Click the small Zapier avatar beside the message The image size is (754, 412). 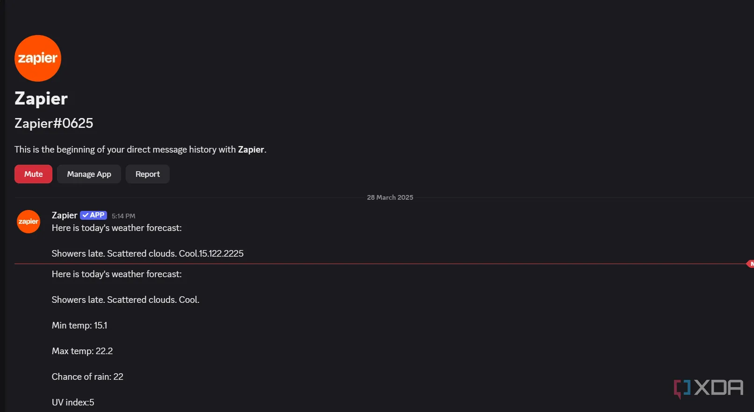pos(29,222)
